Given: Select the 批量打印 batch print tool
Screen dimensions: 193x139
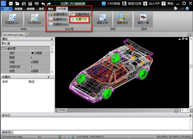Looking at the screenshot, I should 80,19.
